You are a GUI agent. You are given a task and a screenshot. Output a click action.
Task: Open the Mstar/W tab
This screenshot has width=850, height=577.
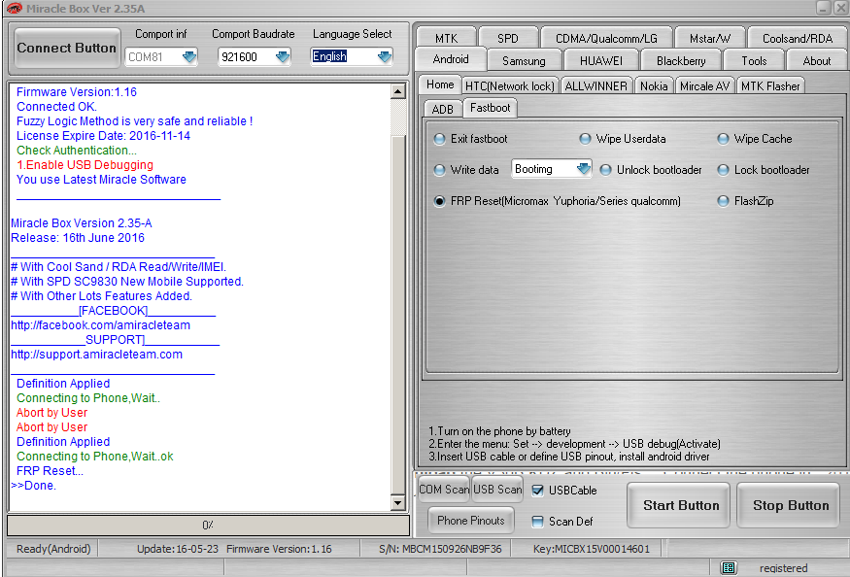(x=709, y=39)
